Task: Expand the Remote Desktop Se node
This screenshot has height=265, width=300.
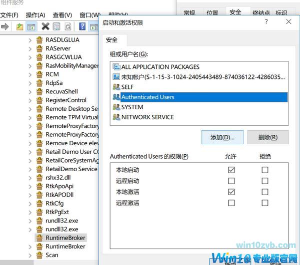Action: pos(30,109)
